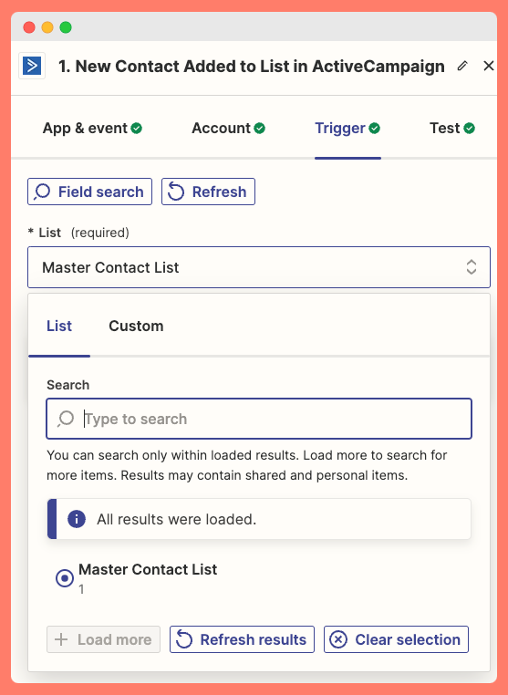Screen dimensions: 508x695
Task: Click the All results were loaded notice
Action: tap(259, 519)
